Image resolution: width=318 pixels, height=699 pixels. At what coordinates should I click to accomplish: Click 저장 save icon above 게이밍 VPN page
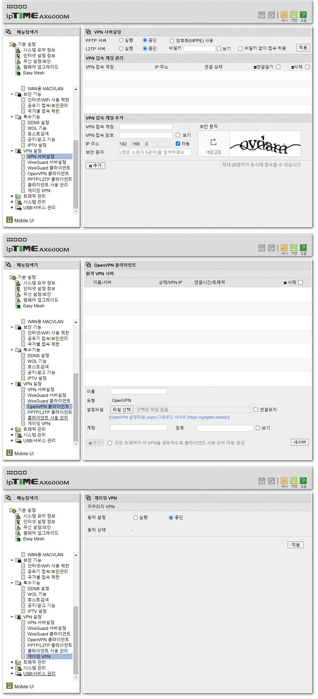pos(294,481)
